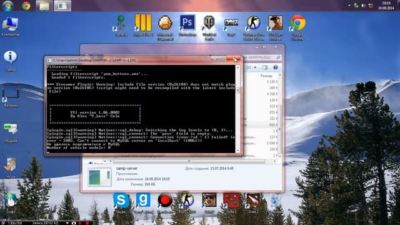The height and width of the screenshot is (225, 400).
Task: Click Explorer horizontal scroll right arrow
Action: tap(274, 161)
